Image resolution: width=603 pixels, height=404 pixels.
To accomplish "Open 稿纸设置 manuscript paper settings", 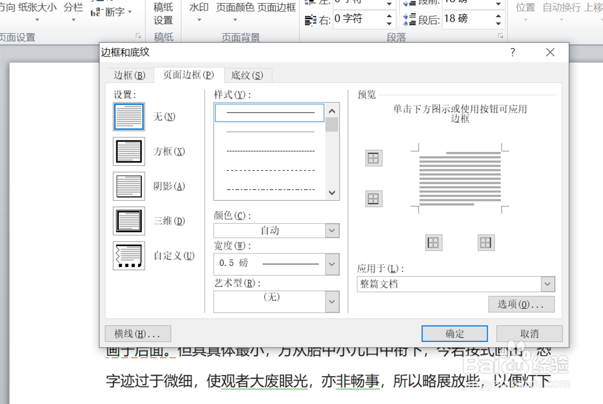I will [x=163, y=13].
